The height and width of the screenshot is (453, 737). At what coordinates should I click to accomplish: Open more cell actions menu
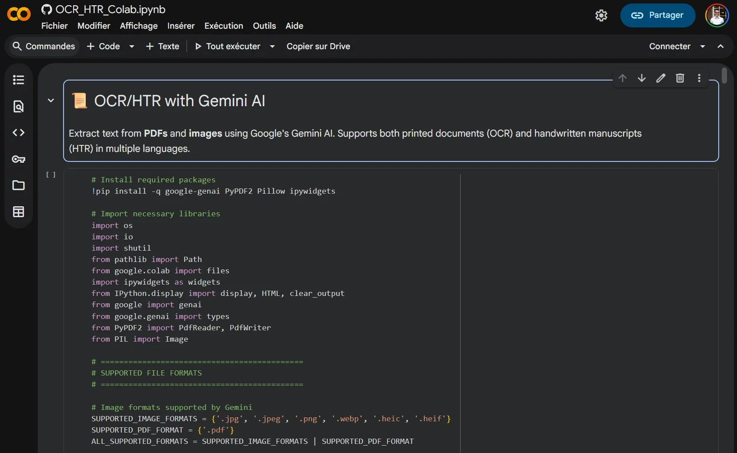click(699, 78)
